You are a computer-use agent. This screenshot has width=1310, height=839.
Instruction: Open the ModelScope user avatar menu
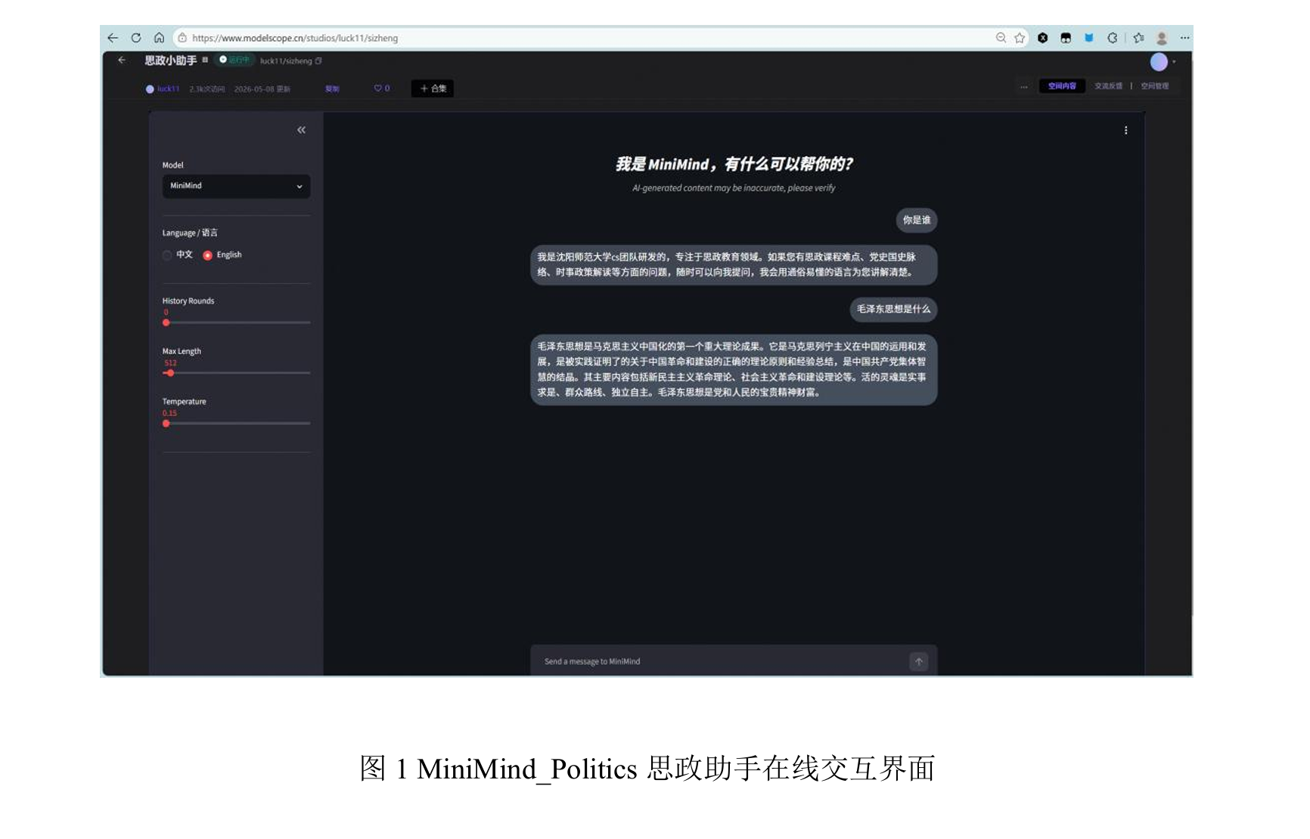pyautogui.click(x=1159, y=62)
